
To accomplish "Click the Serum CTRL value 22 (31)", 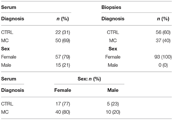I will pos(63,32).
